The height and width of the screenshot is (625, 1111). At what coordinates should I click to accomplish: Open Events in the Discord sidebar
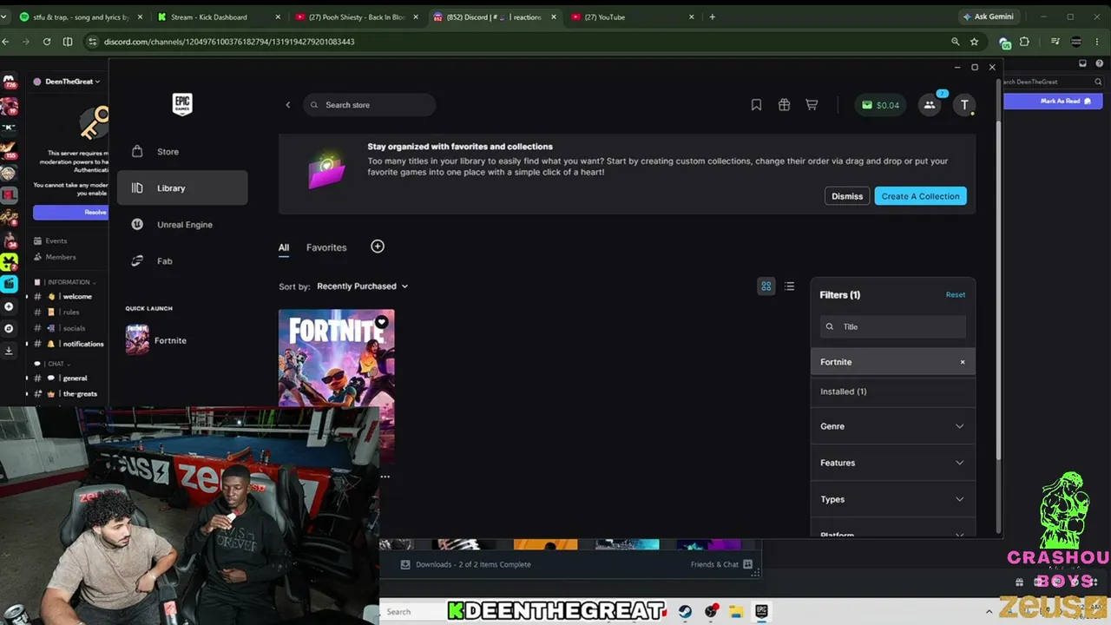[50, 240]
